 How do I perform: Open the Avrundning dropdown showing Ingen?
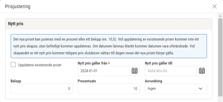point(176,89)
